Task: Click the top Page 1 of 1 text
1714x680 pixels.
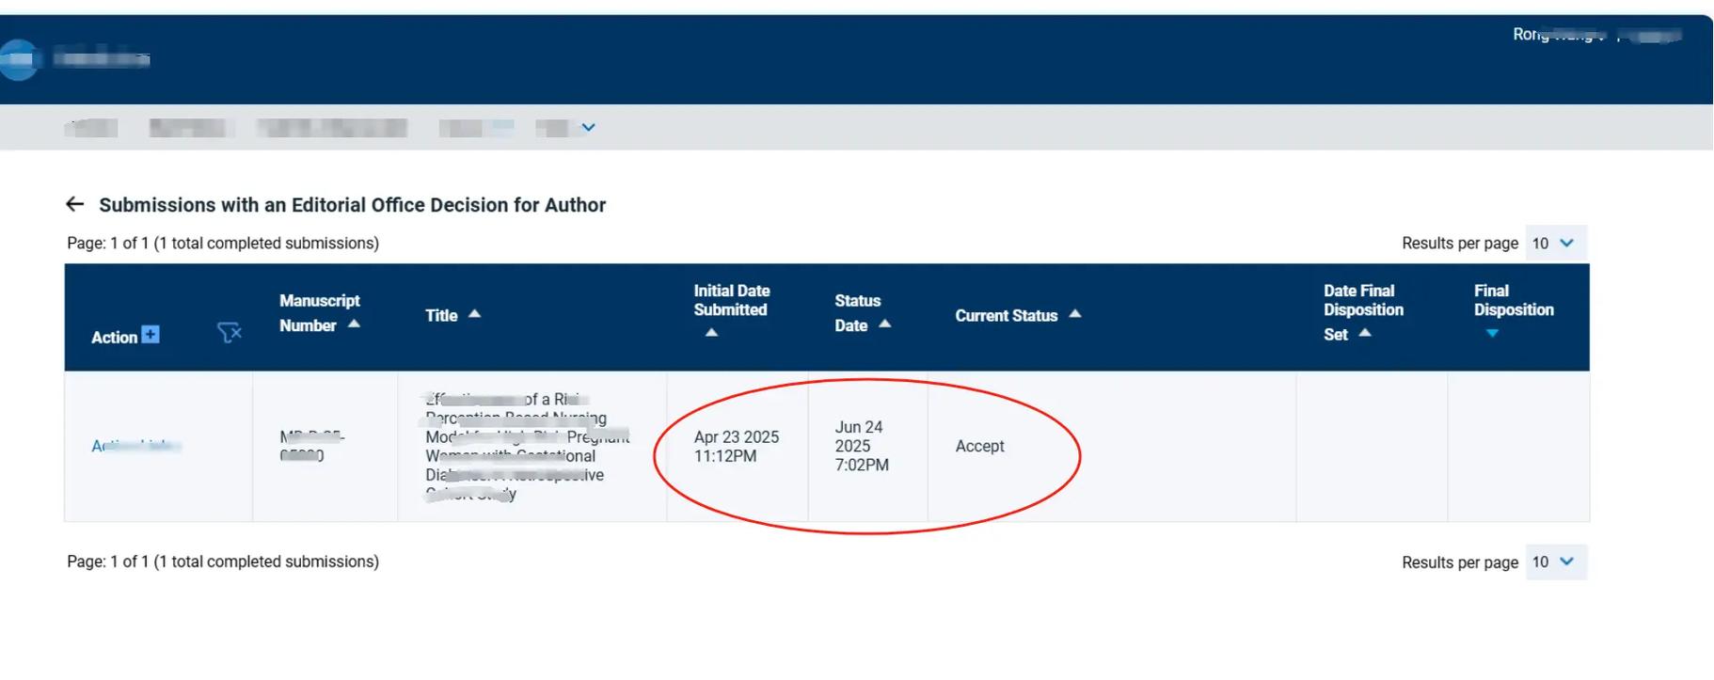Action: click(x=223, y=243)
